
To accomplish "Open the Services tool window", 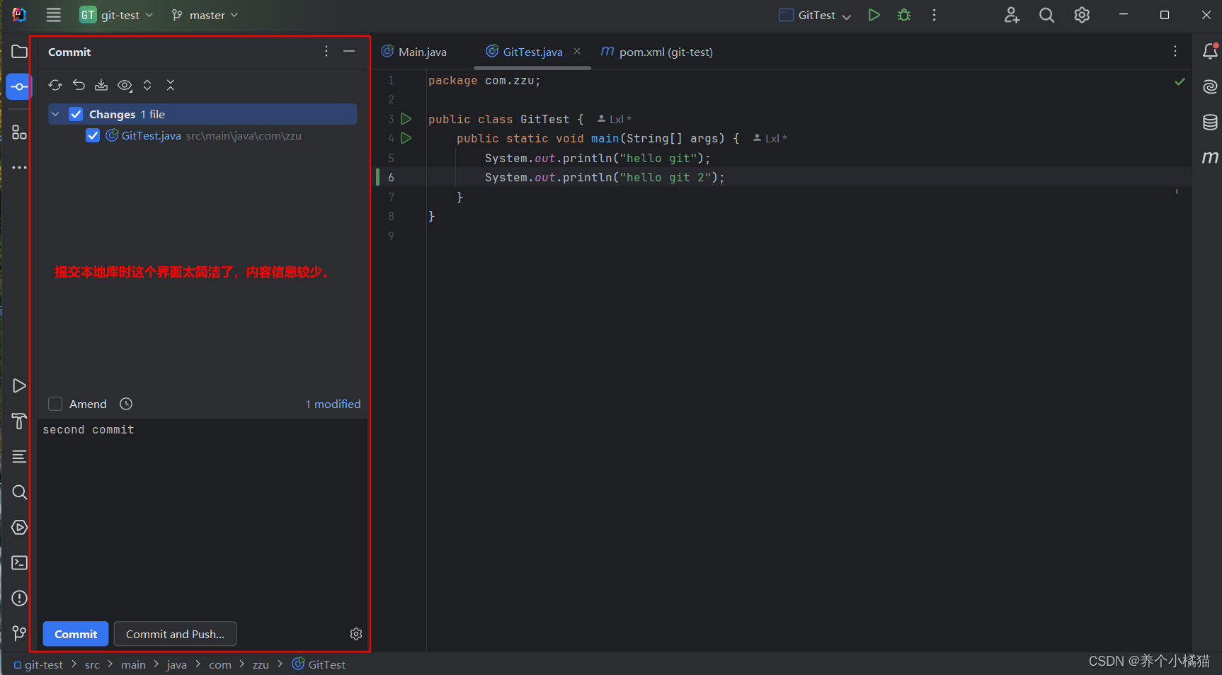I will tap(19, 528).
